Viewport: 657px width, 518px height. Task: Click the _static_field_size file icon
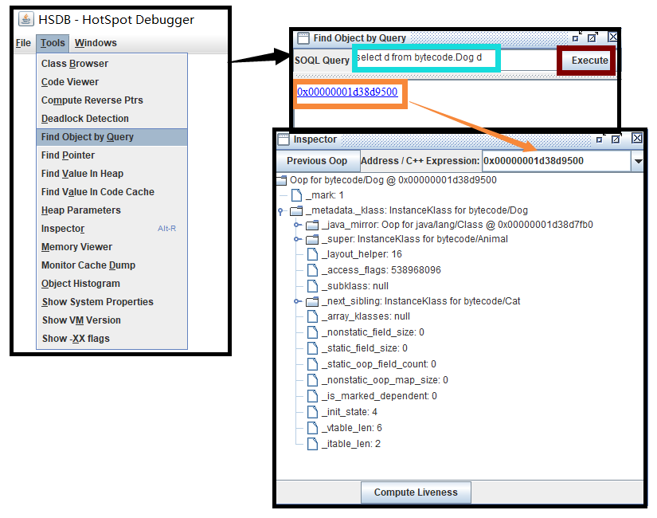(313, 348)
